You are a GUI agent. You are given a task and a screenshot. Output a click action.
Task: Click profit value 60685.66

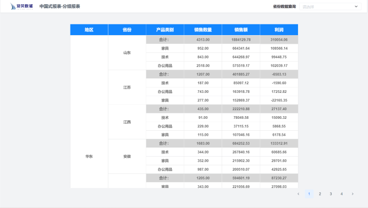[x=279, y=152]
